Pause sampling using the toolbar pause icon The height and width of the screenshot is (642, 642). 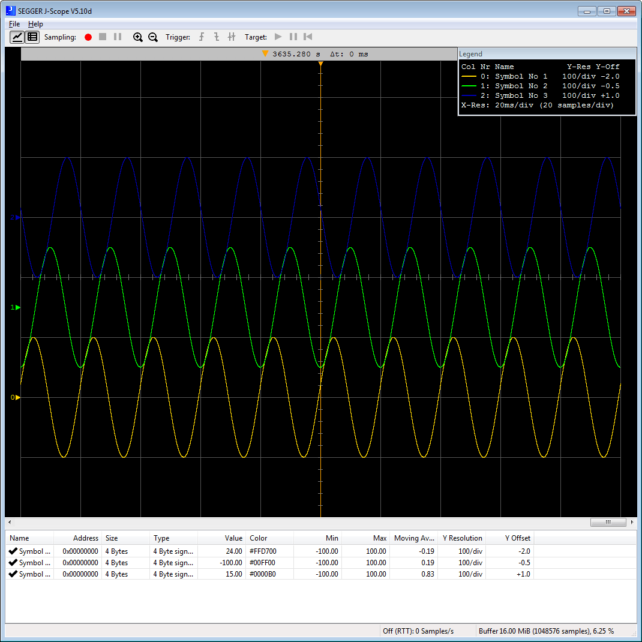coord(118,37)
